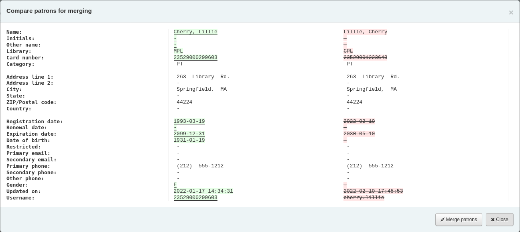This screenshot has height=232, width=520.
Task: Pick updated timestamp 2022-02-10 17:45:53
Action: pyautogui.click(x=373, y=191)
